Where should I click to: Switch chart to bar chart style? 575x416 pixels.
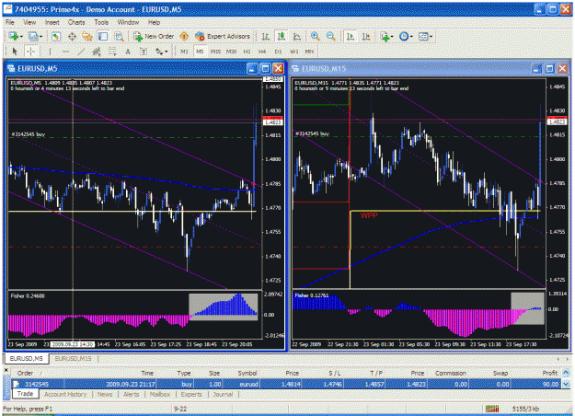tap(266, 36)
